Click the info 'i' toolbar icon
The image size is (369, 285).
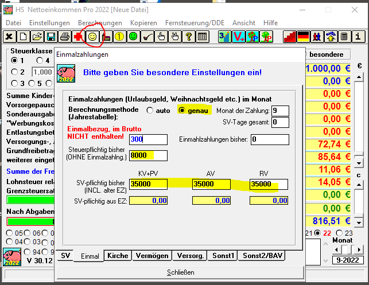coord(358,36)
